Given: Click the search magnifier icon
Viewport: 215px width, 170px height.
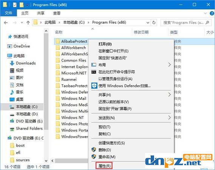Looking at the screenshot, I should [x=207, y=22].
